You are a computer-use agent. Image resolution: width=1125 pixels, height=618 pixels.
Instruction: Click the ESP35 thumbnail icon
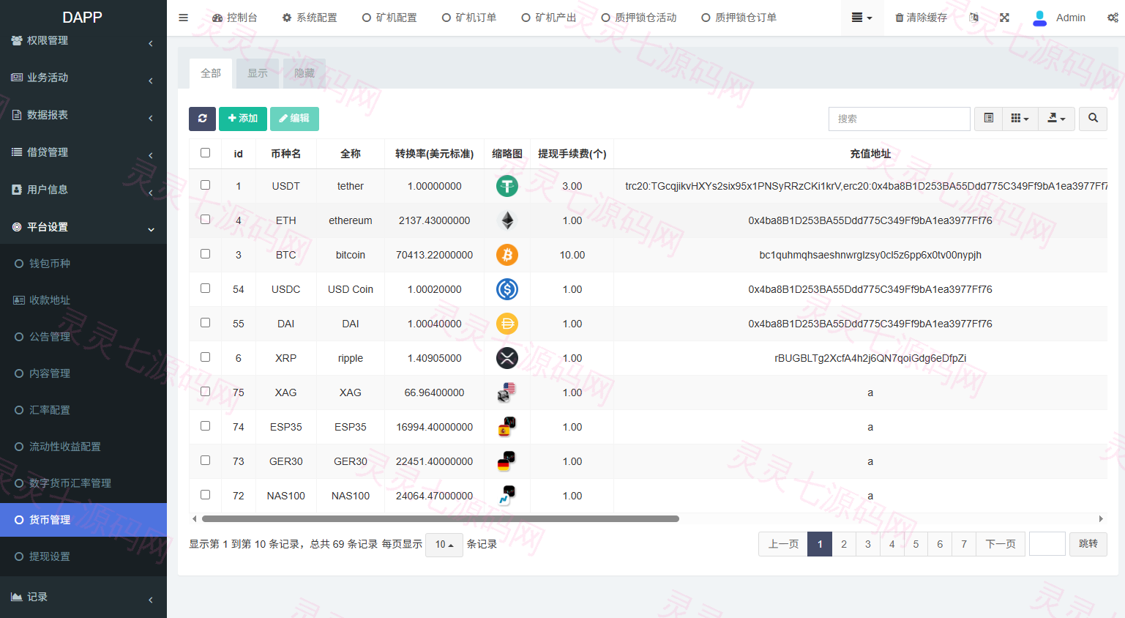click(507, 427)
